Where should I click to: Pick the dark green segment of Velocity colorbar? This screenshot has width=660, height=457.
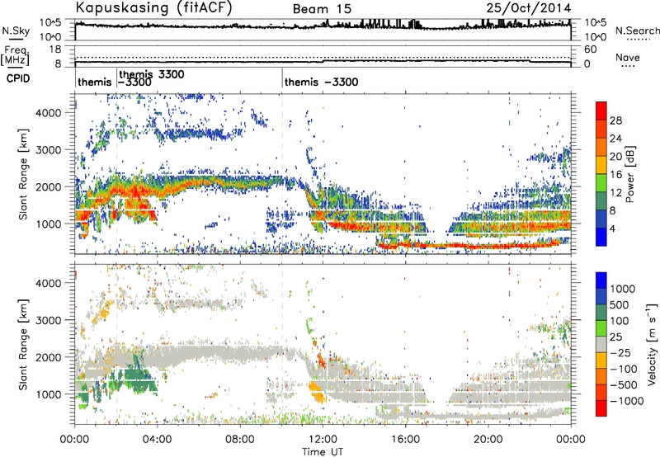[601, 313]
